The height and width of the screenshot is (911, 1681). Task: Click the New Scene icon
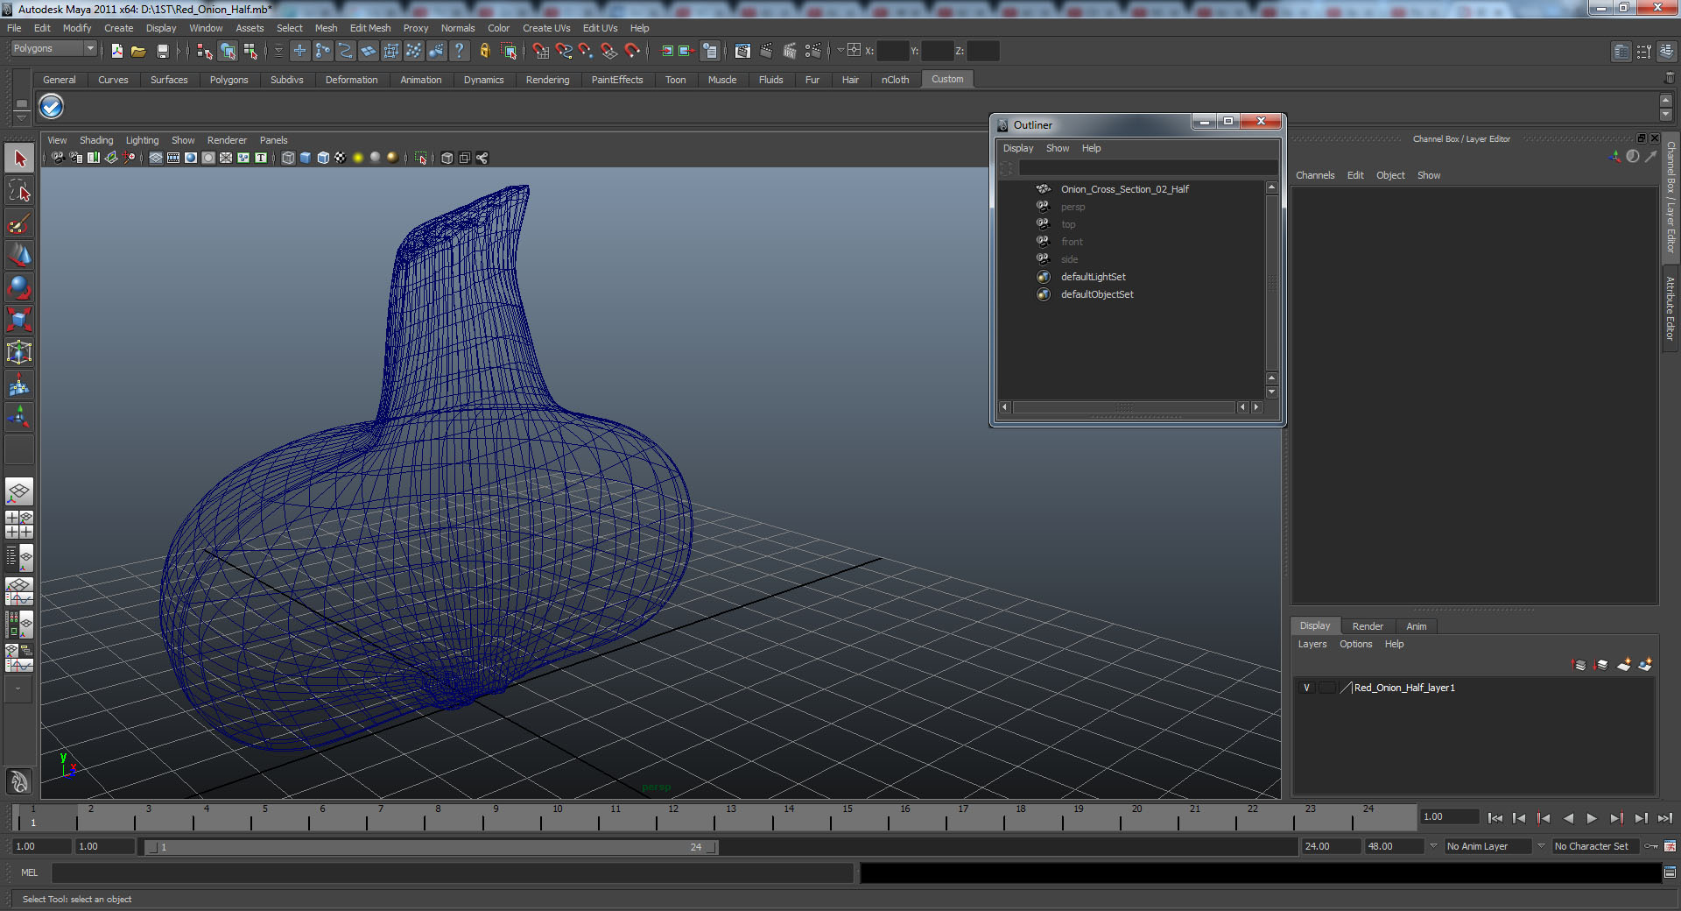[x=116, y=51]
